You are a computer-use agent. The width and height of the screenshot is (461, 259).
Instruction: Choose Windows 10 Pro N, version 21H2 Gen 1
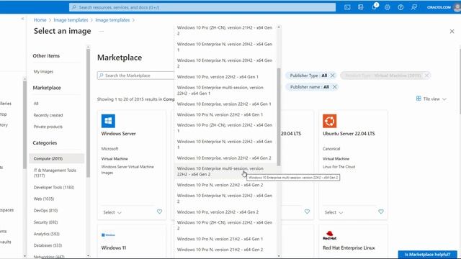pos(225,239)
